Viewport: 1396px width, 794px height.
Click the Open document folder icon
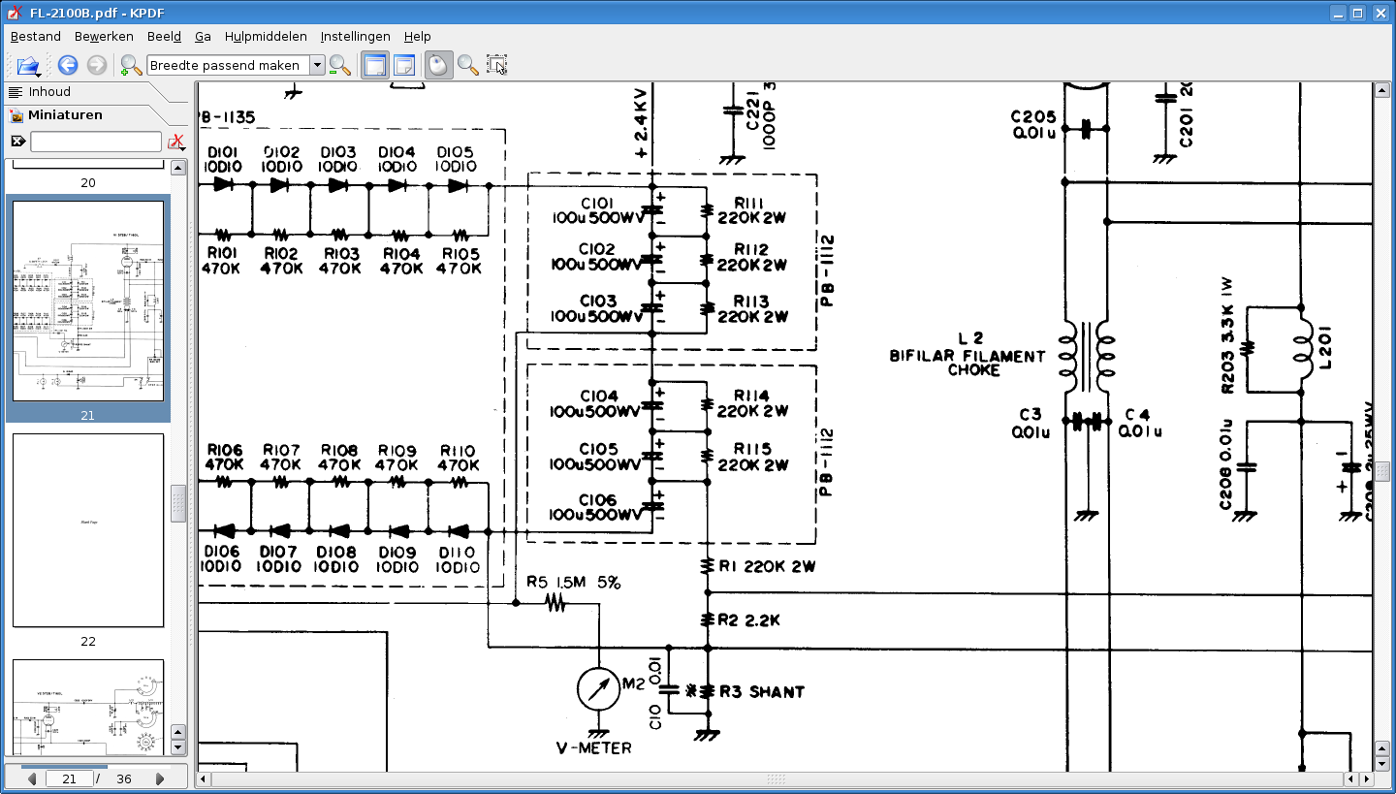tap(27, 65)
